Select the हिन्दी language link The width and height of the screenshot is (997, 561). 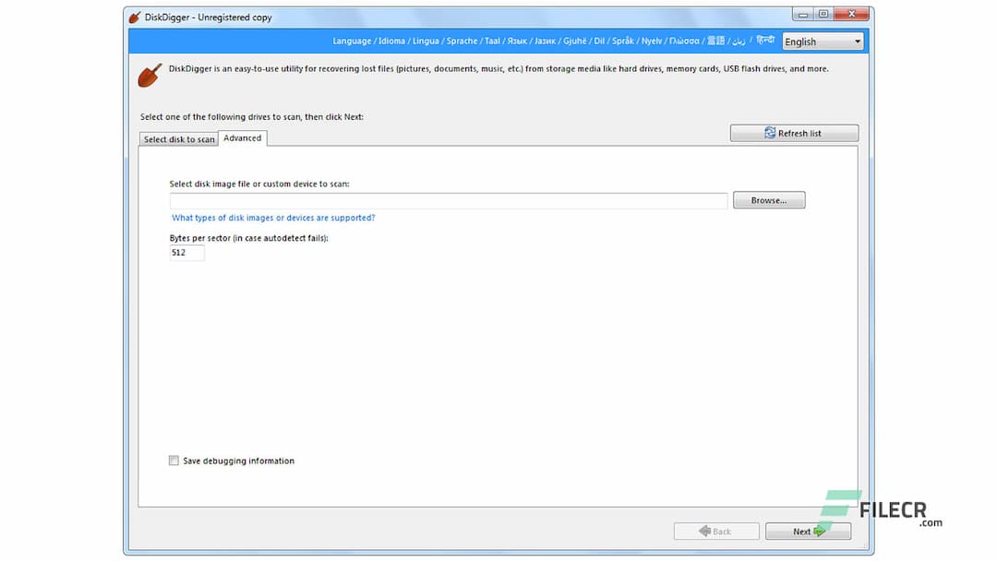pos(764,41)
